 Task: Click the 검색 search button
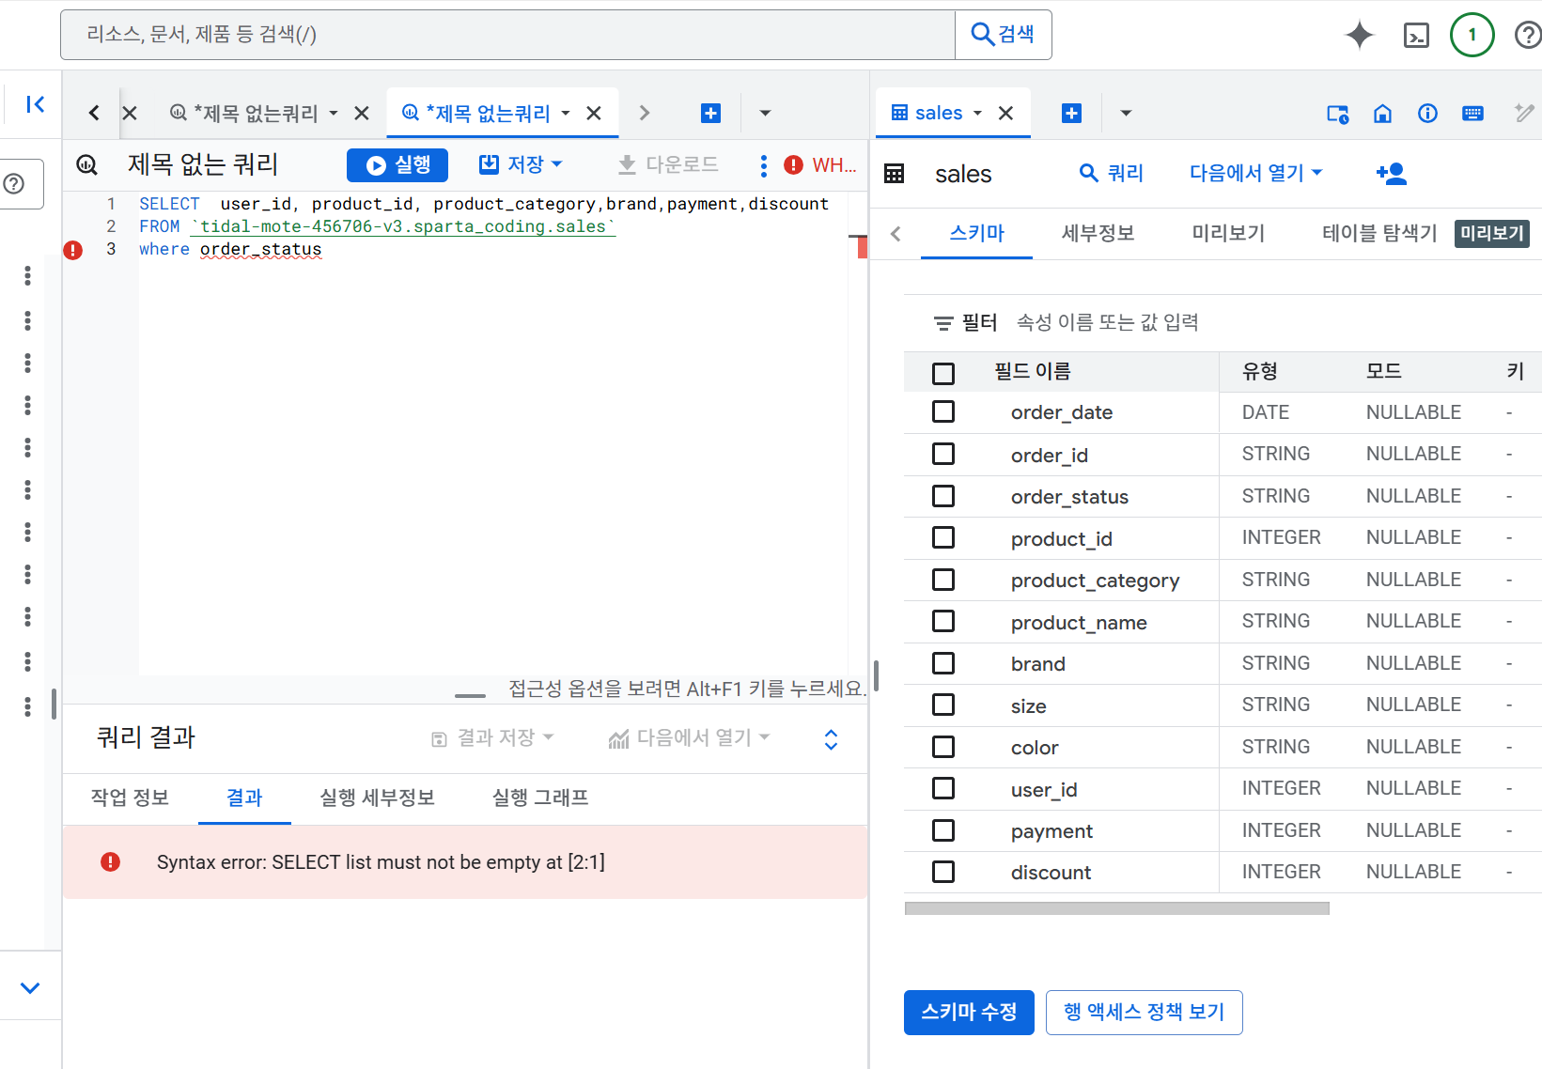point(1003,35)
